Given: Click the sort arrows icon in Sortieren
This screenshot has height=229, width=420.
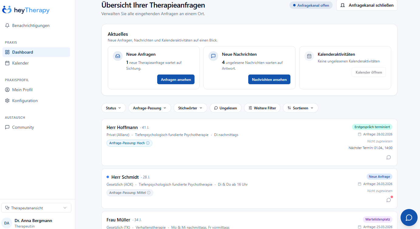Looking at the screenshot, I should pos(289,108).
